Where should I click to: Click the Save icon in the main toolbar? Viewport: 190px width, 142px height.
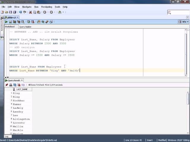pos(10,12)
